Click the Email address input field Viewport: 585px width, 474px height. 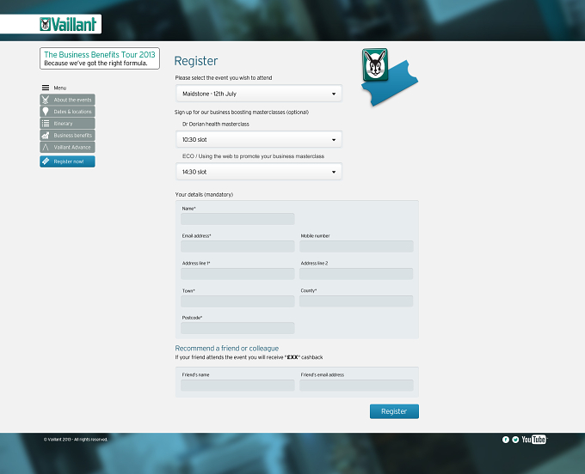[x=237, y=246]
